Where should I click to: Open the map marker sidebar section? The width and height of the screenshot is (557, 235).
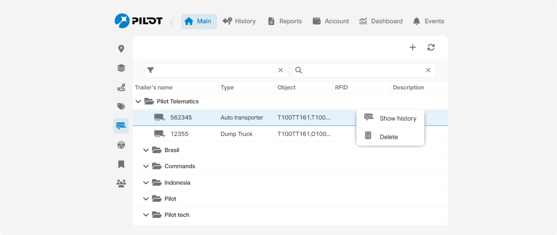[x=121, y=49]
